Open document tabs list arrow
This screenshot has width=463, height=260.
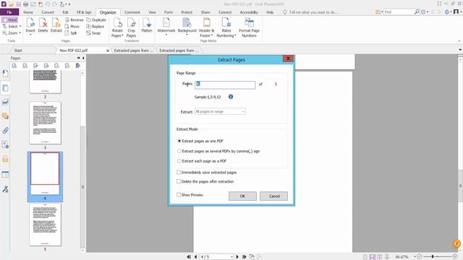[460, 50]
